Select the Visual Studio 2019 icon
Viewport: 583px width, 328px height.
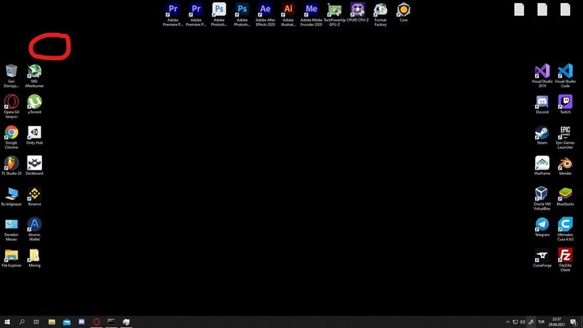coord(542,76)
